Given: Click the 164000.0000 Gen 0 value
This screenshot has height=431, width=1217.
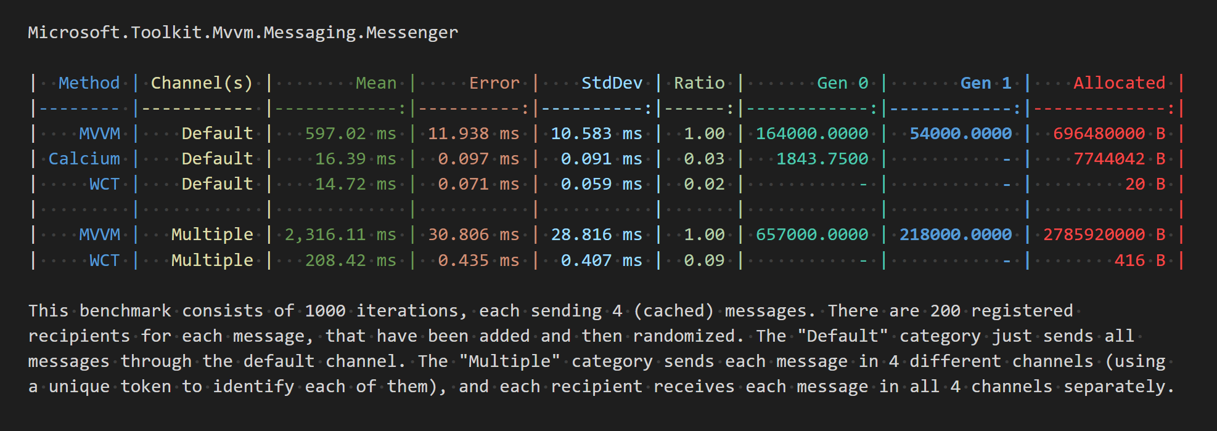Looking at the screenshot, I should coord(812,134).
